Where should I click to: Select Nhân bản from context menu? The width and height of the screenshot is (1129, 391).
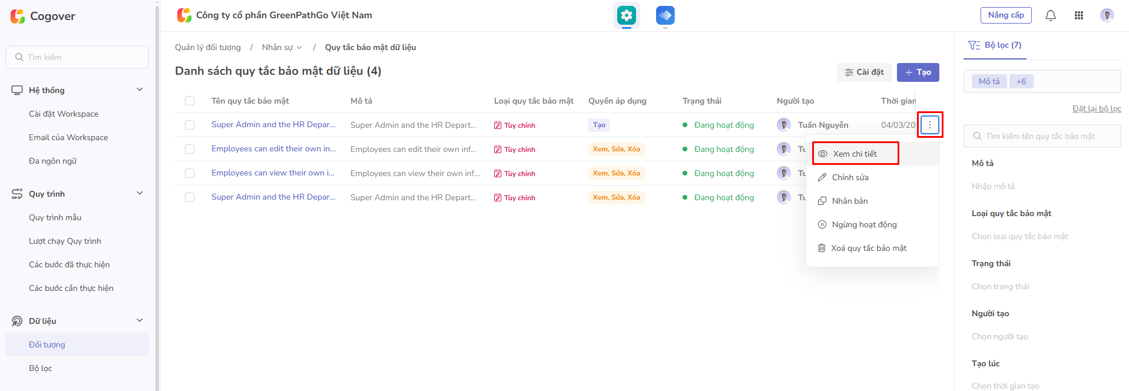pyautogui.click(x=873, y=201)
